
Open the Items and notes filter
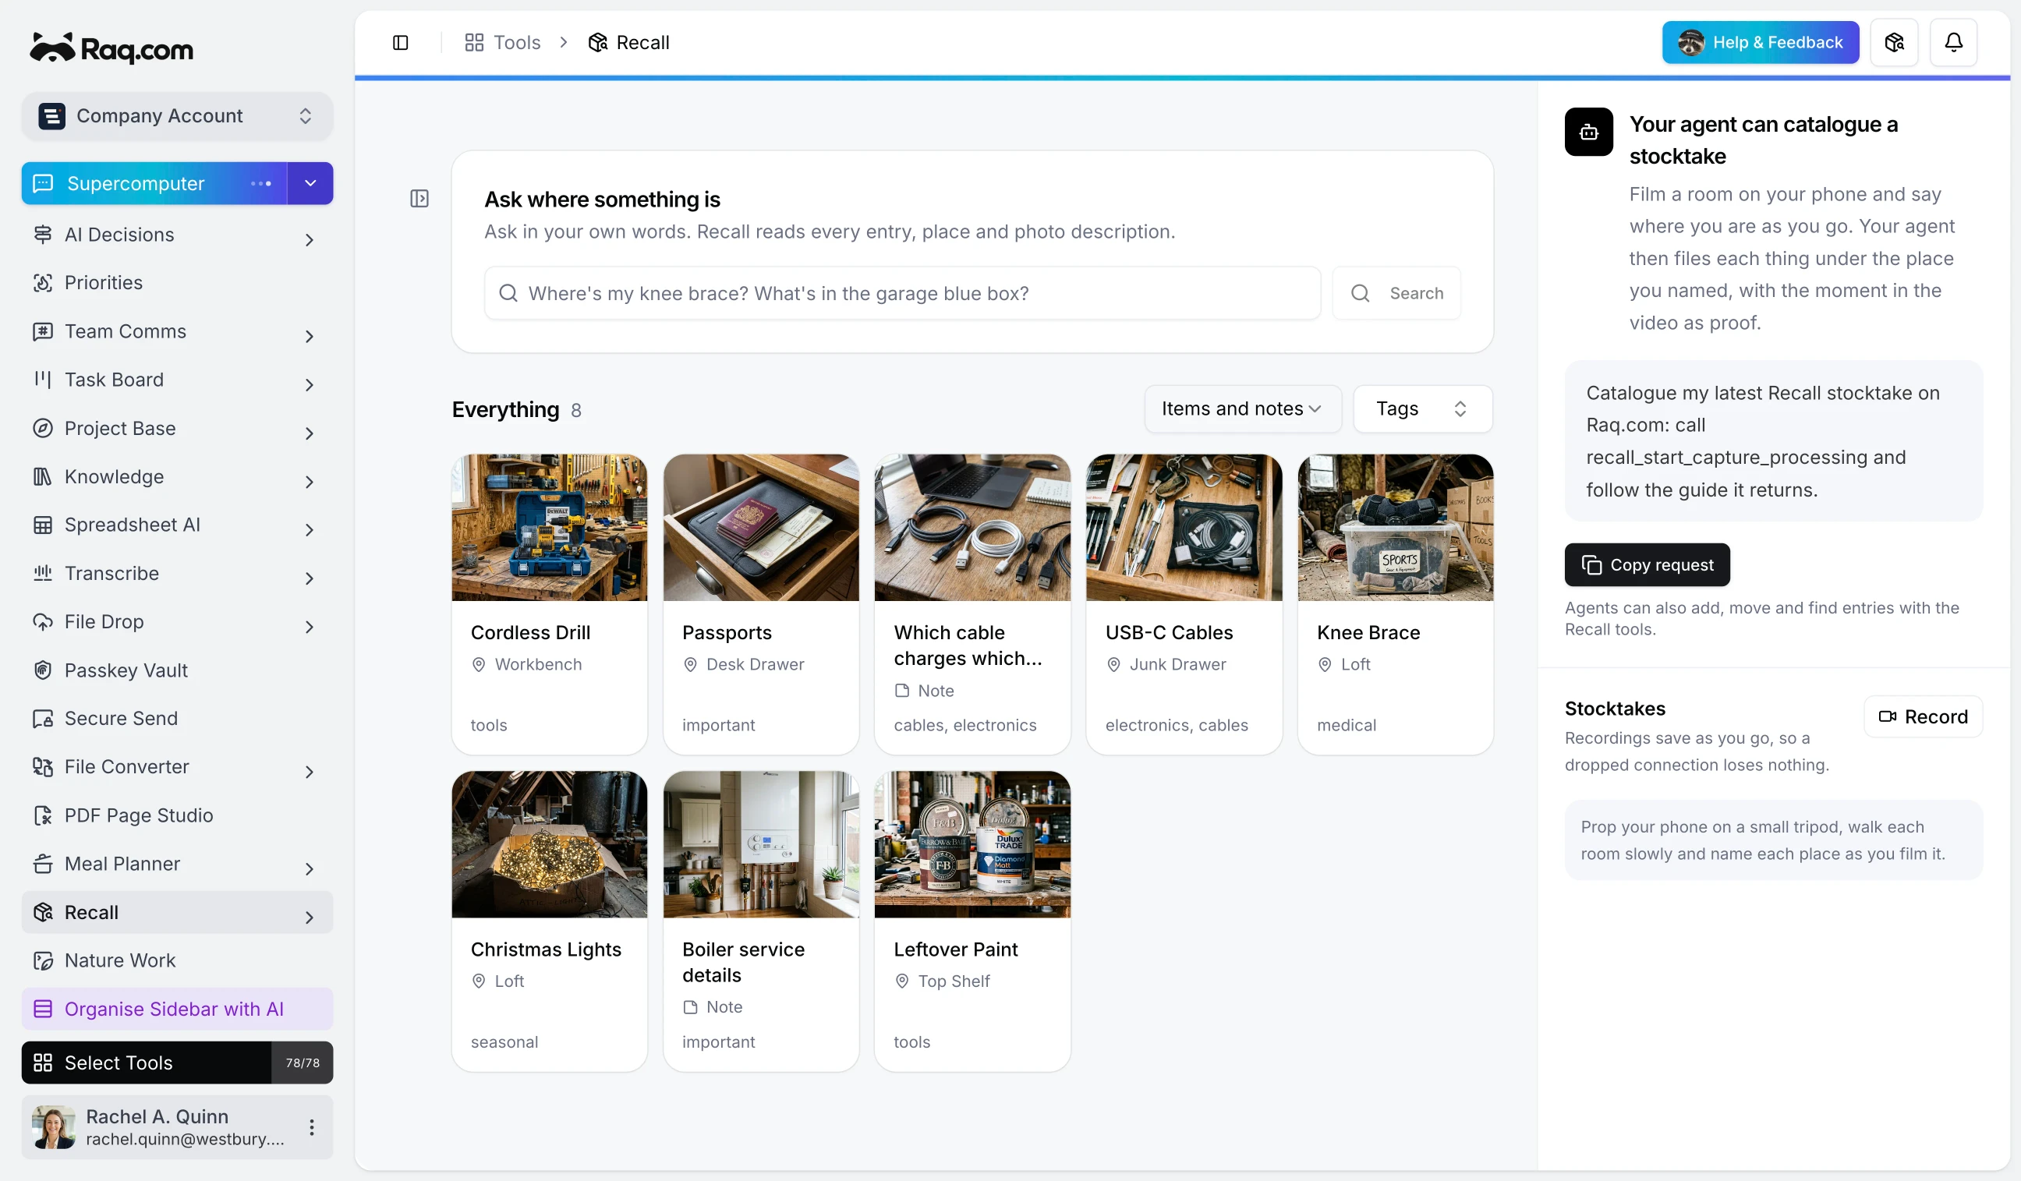1241,409
